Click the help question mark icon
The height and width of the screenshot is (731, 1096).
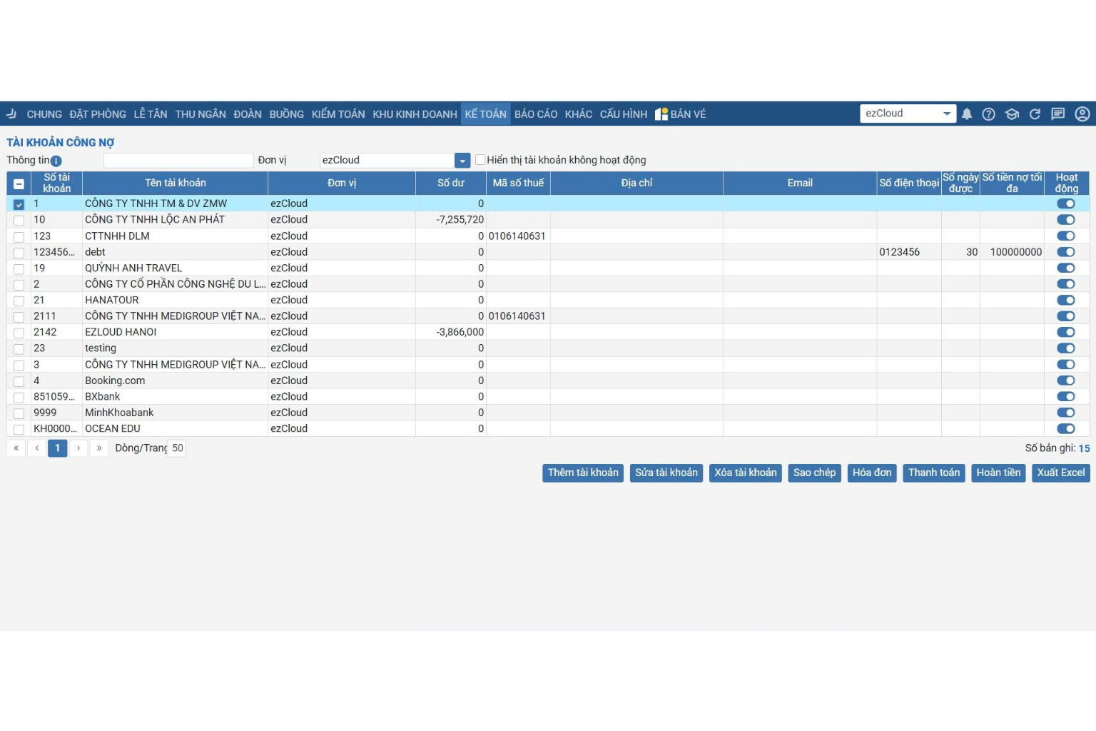(x=988, y=114)
